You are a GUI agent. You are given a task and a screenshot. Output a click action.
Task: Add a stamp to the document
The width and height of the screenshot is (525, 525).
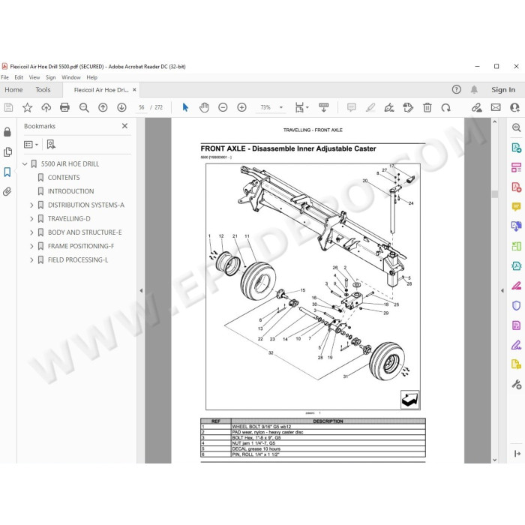[408, 107]
